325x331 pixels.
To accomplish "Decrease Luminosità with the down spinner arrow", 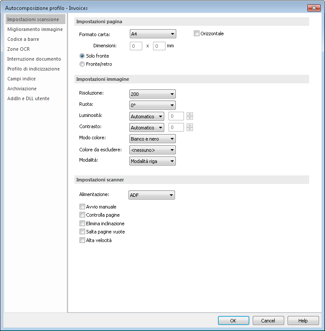I will [x=190, y=118].
